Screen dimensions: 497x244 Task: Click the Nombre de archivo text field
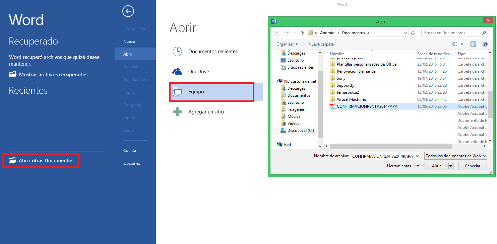click(x=383, y=156)
